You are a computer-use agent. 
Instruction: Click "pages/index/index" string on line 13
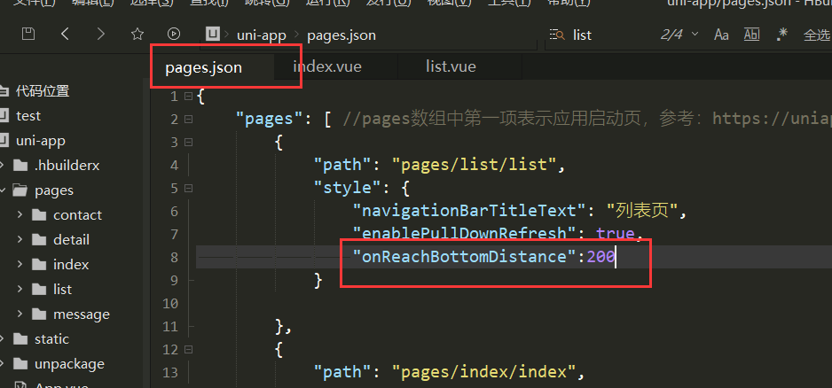click(484, 372)
